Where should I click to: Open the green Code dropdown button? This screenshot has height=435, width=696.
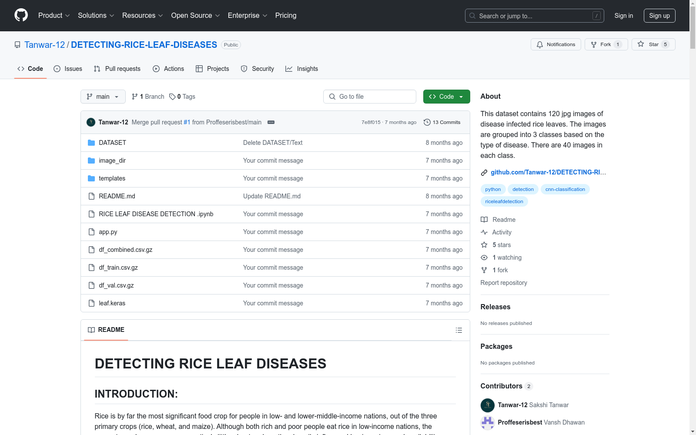446,97
